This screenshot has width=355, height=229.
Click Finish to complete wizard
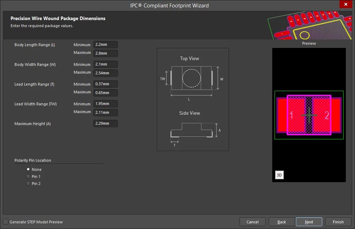(338, 222)
